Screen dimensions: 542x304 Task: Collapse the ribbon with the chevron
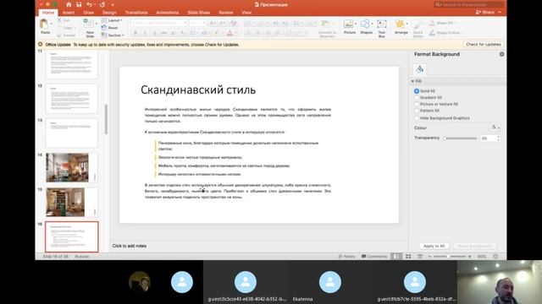500,12
